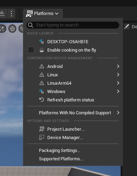This screenshot has width=137, height=176.
Task: Enable cooking on the fly checkbox
Action: coord(31,50)
